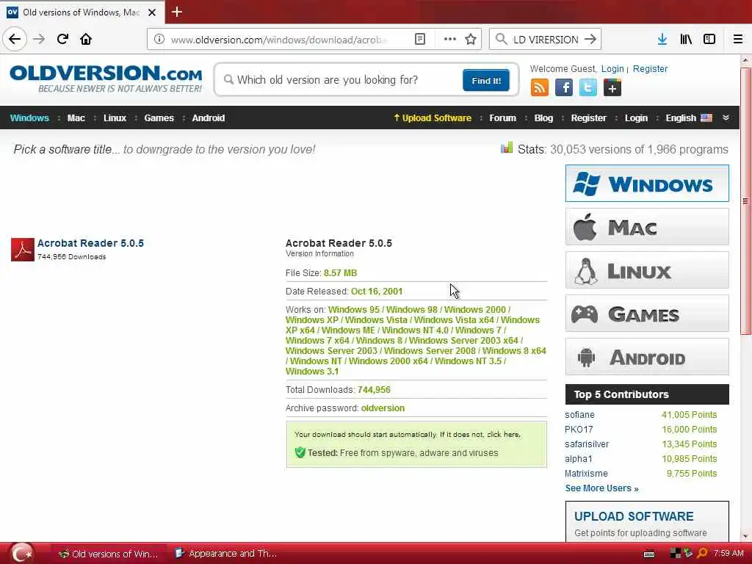
Task: Bookmark this page with the star
Action: [x=471, y=40]
